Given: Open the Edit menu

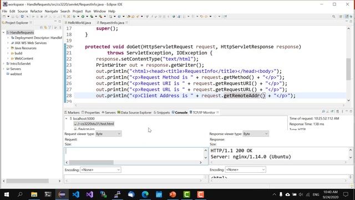Looking at the screenshot, I should tap(12, 11).
